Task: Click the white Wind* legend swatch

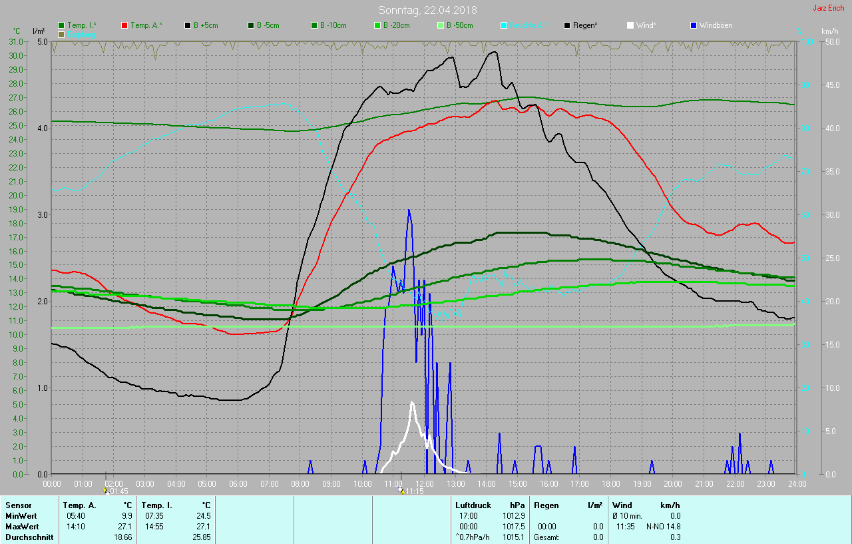Action: [630, 25]
